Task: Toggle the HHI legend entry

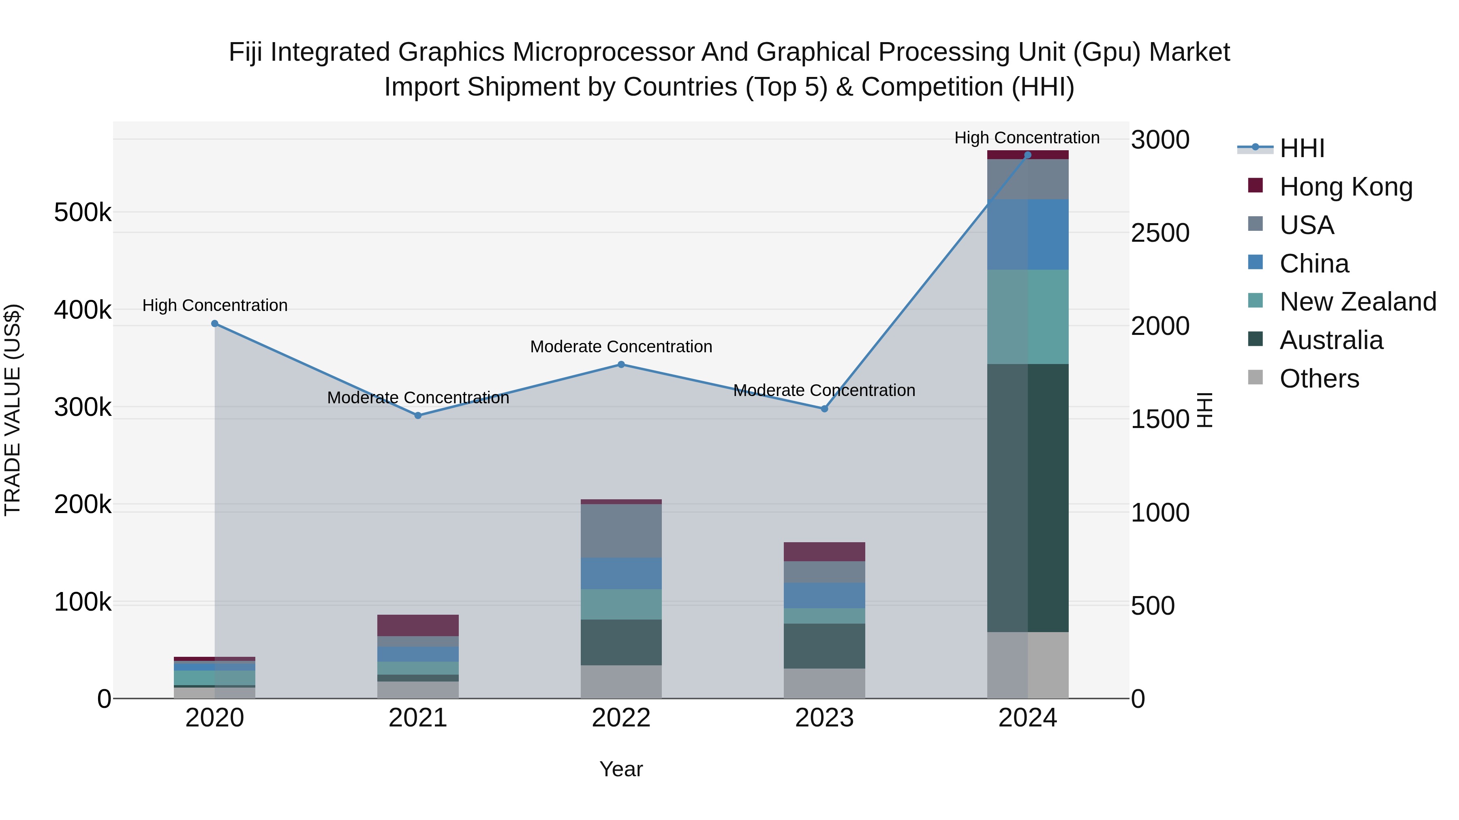Action: tap(1281, 148)
